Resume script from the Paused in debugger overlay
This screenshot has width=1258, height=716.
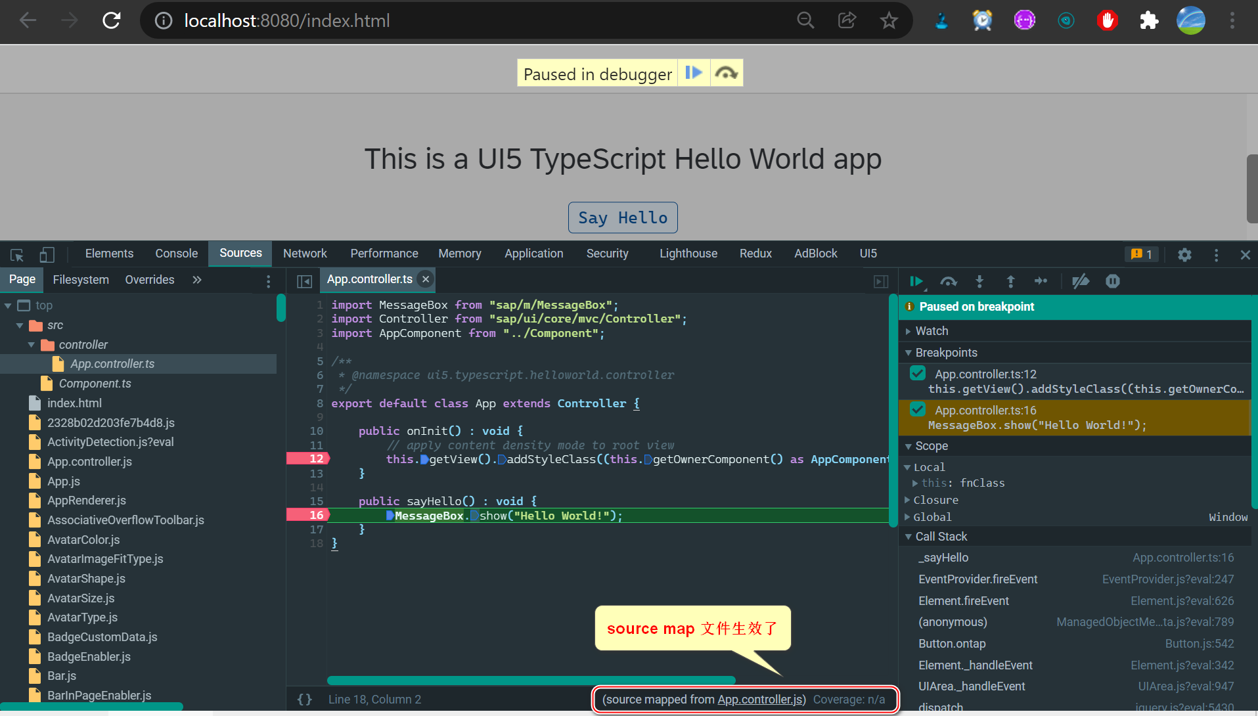[x=694, y=73]
